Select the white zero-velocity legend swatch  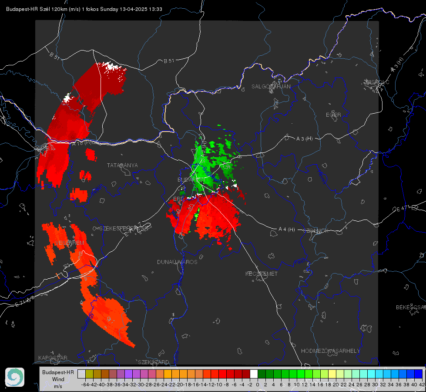click(x=254, y=374)
